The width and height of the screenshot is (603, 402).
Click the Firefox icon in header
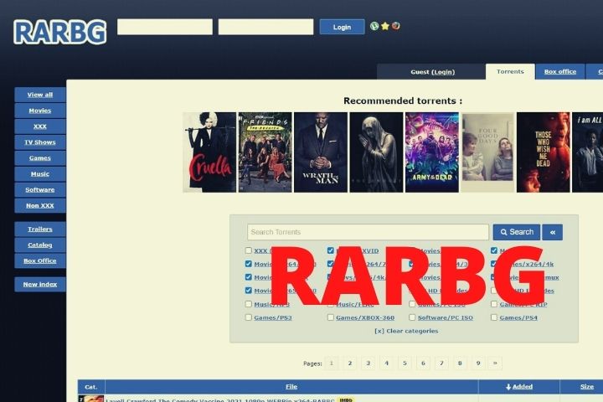click(395, 26)
